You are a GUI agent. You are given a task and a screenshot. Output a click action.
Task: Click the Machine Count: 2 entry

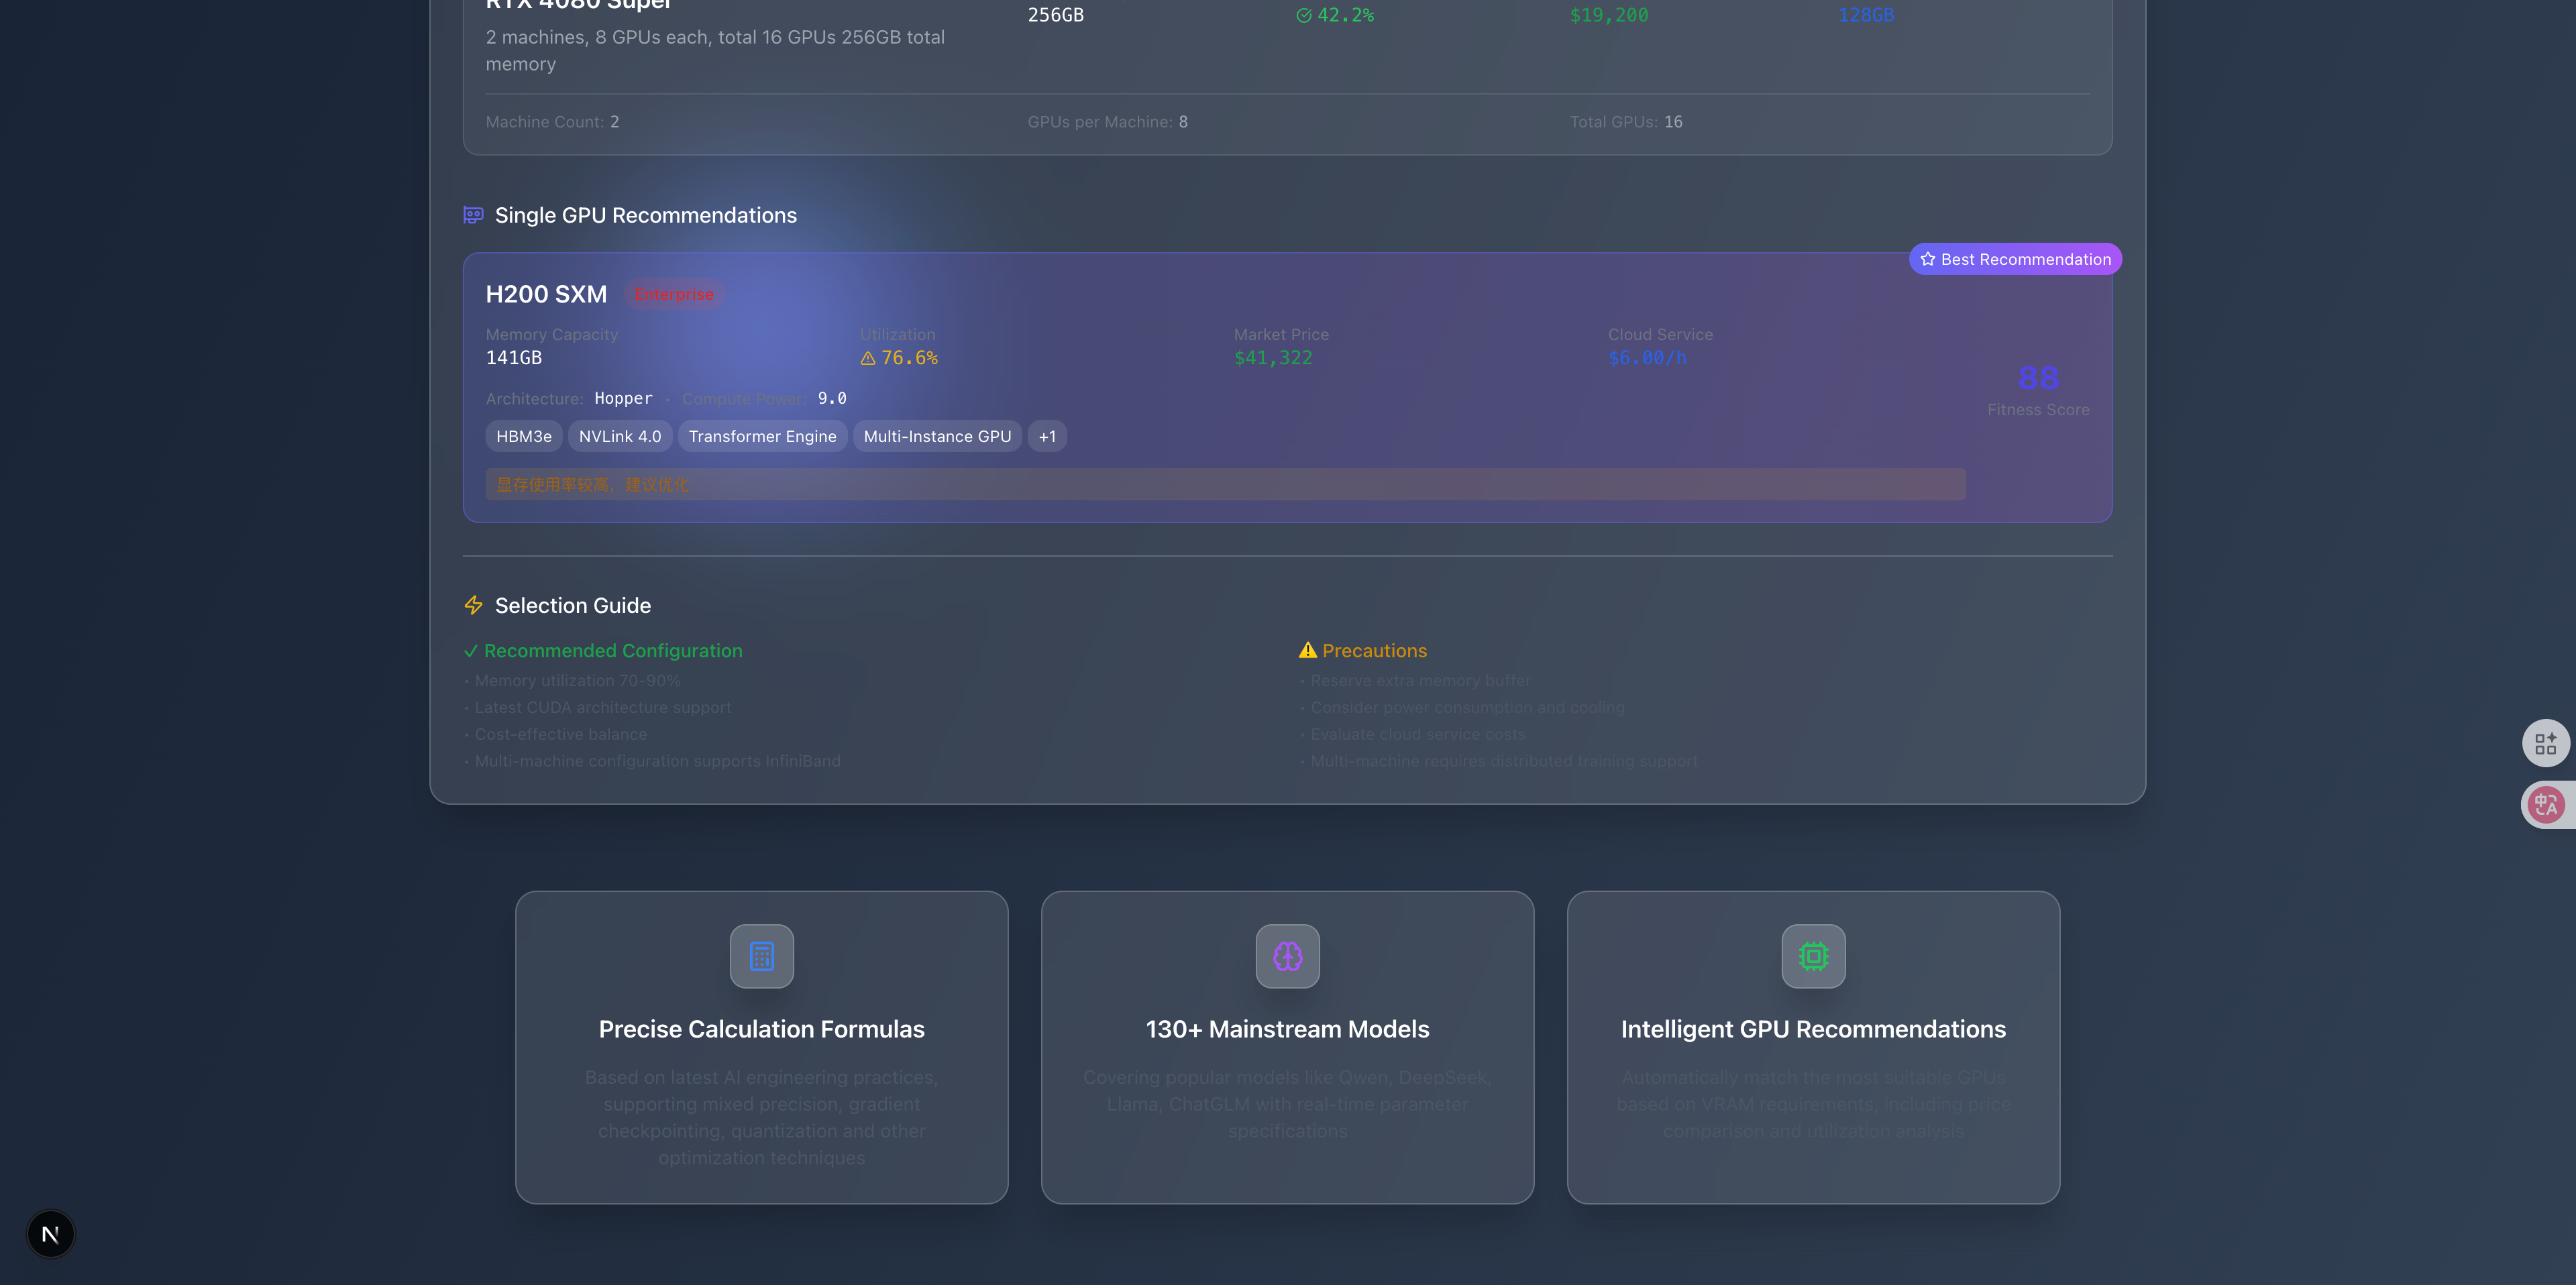[x=552, y=122]
